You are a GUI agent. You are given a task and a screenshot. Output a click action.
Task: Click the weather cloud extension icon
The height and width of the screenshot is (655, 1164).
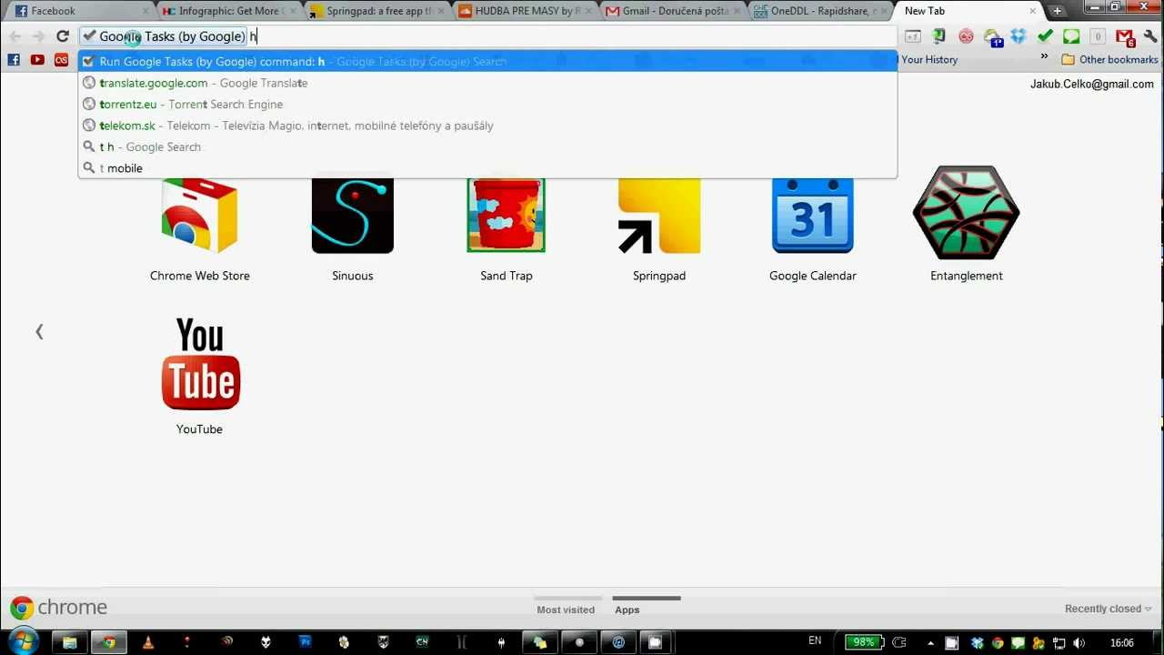[x=992, y=37]
